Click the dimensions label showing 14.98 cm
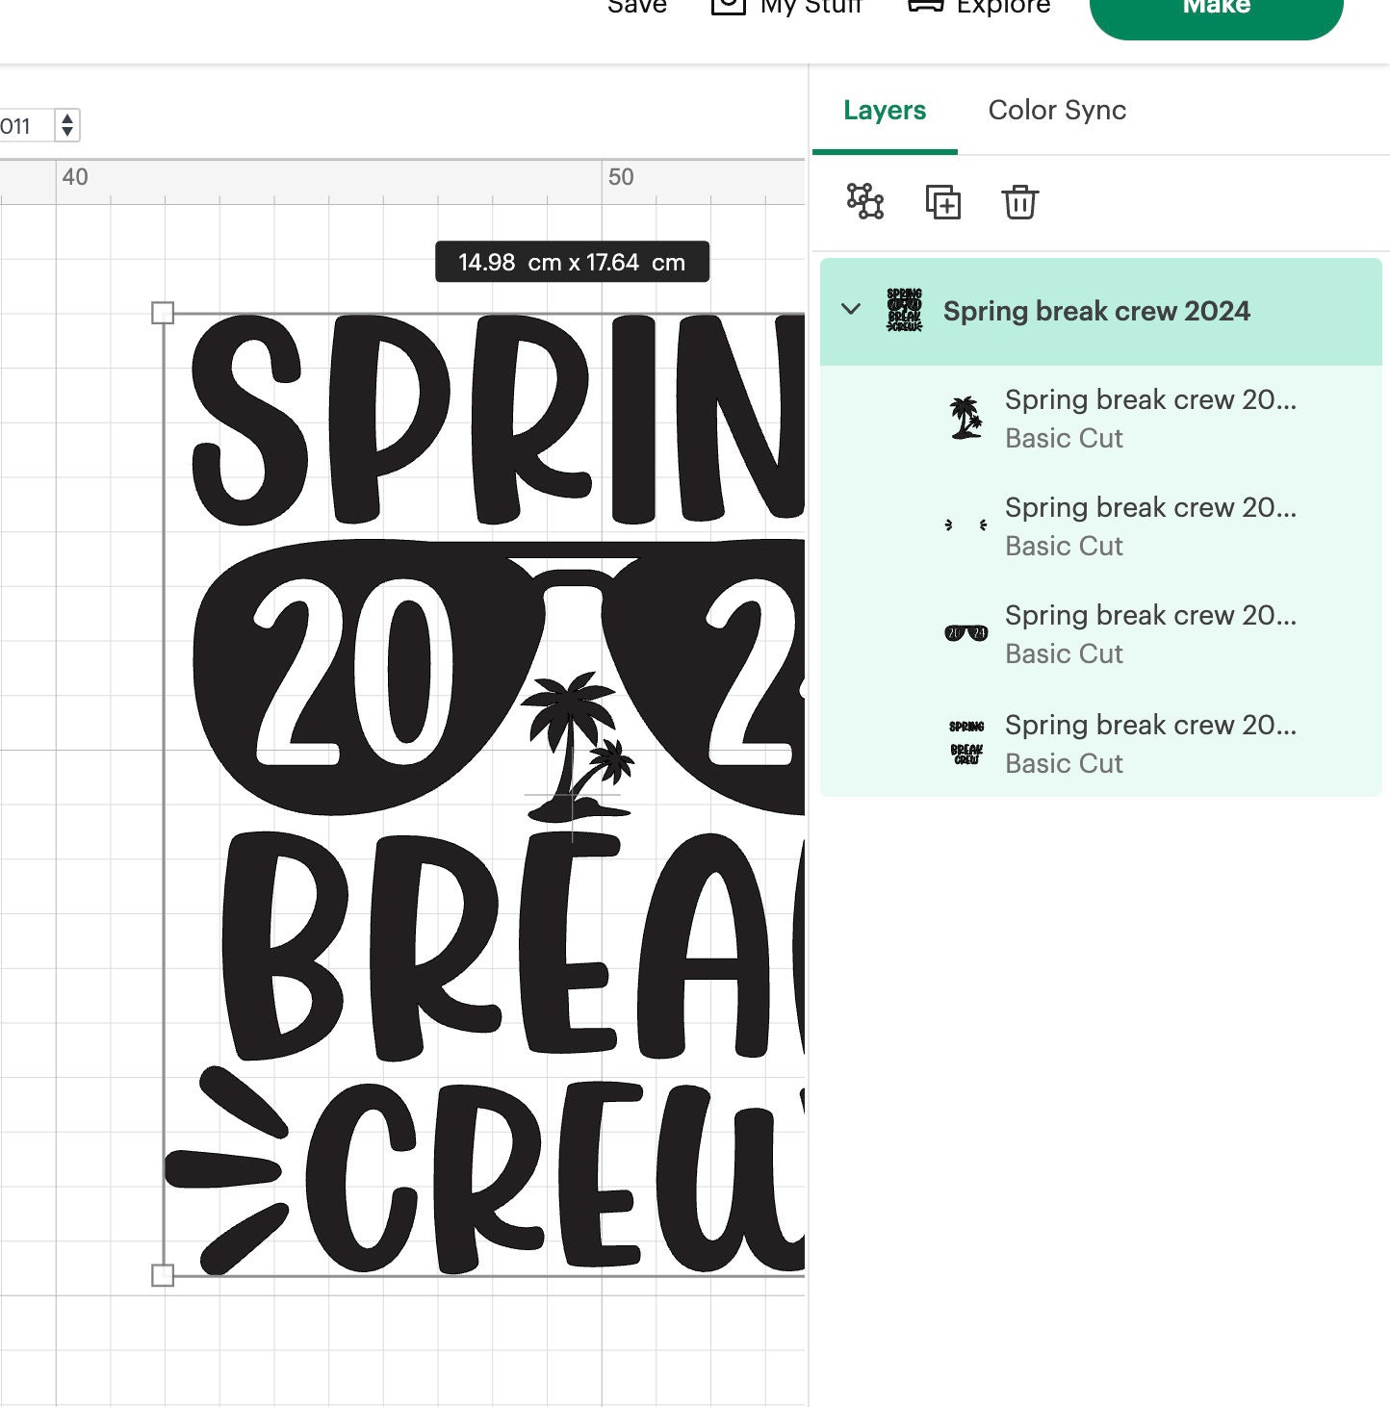The width and height of the screenshot is (1390, 1407). [572, 261]
